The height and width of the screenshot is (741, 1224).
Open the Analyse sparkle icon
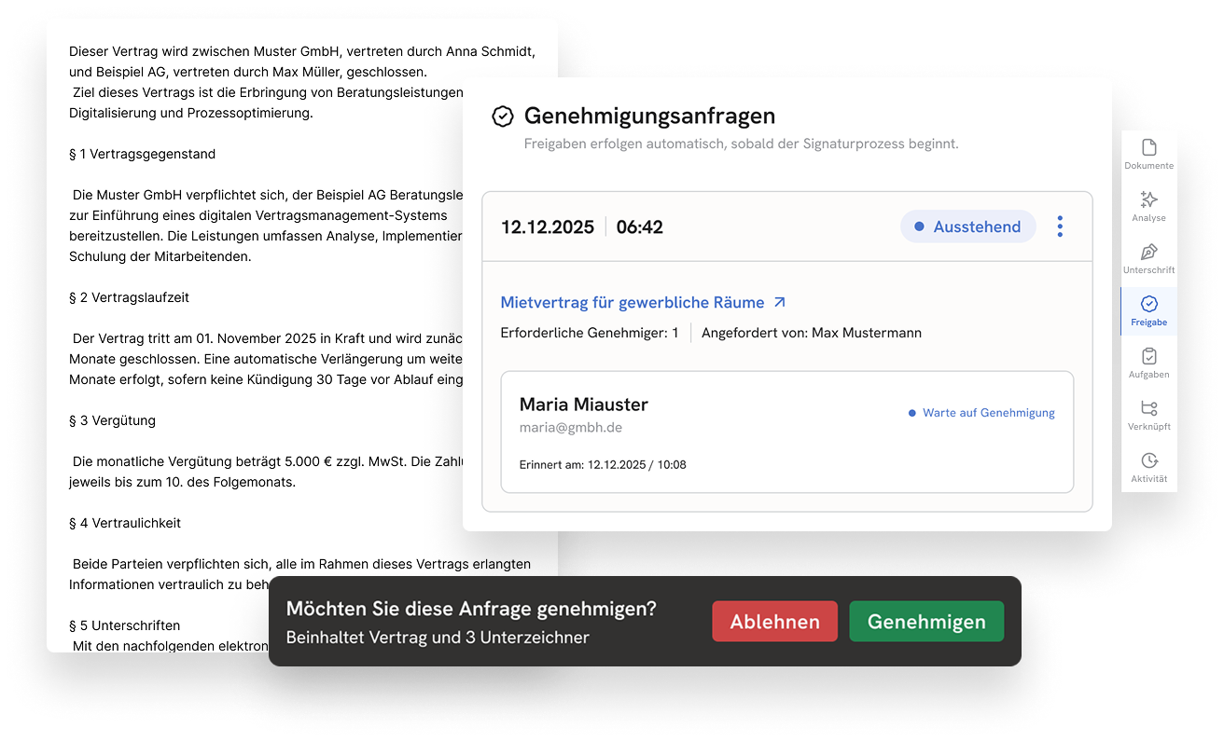(x=1148, y=199)
